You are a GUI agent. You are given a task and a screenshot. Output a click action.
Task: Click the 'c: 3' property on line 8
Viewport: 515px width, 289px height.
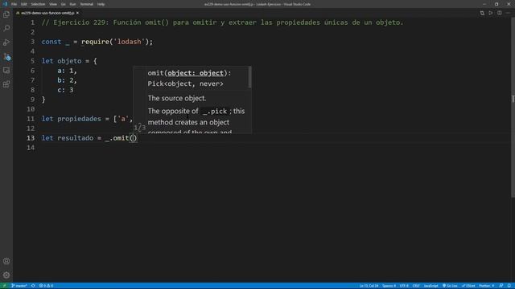click(x=65, y=90)
